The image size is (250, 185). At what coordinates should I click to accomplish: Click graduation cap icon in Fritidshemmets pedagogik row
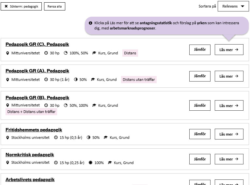click(x=105, y=138)
